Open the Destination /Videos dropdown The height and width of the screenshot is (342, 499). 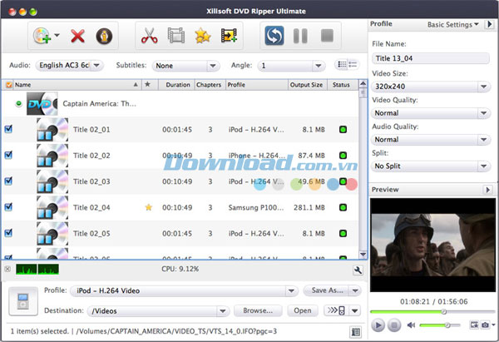point(158,310)
